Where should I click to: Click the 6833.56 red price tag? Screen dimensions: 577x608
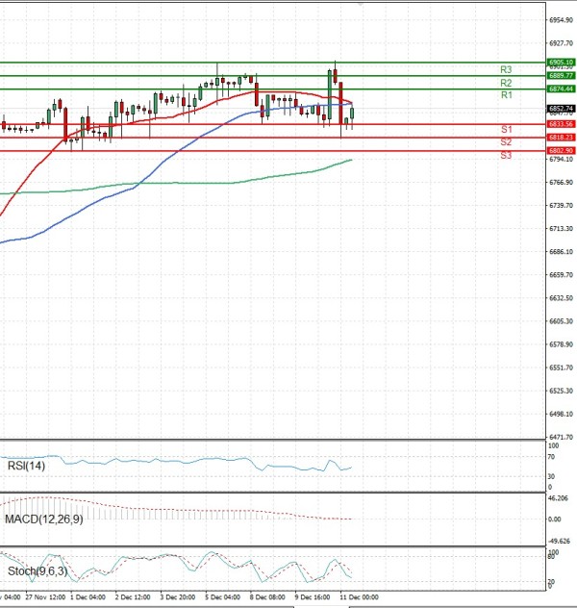[561, 124]
